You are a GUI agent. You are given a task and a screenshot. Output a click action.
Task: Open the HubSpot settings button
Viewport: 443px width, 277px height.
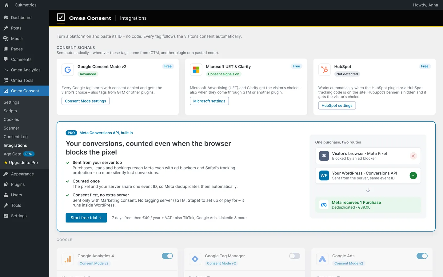[337, 106]
